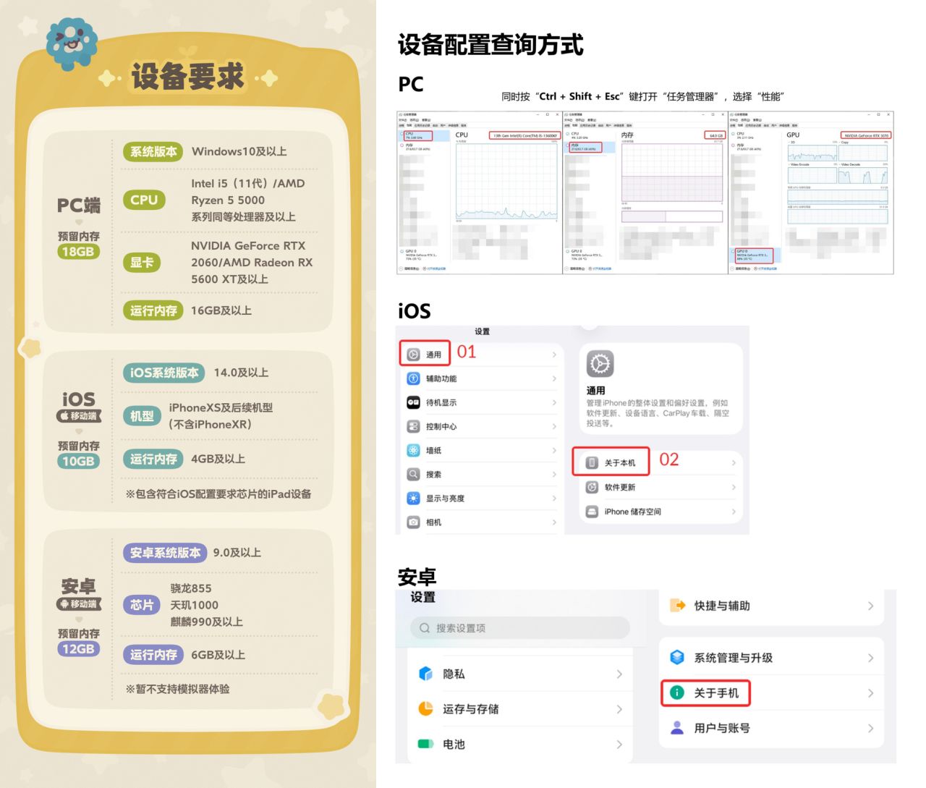Click the GPU 0 entry in third Task Manager
This screenshot has width=926, height=788.
pos(754,255)
